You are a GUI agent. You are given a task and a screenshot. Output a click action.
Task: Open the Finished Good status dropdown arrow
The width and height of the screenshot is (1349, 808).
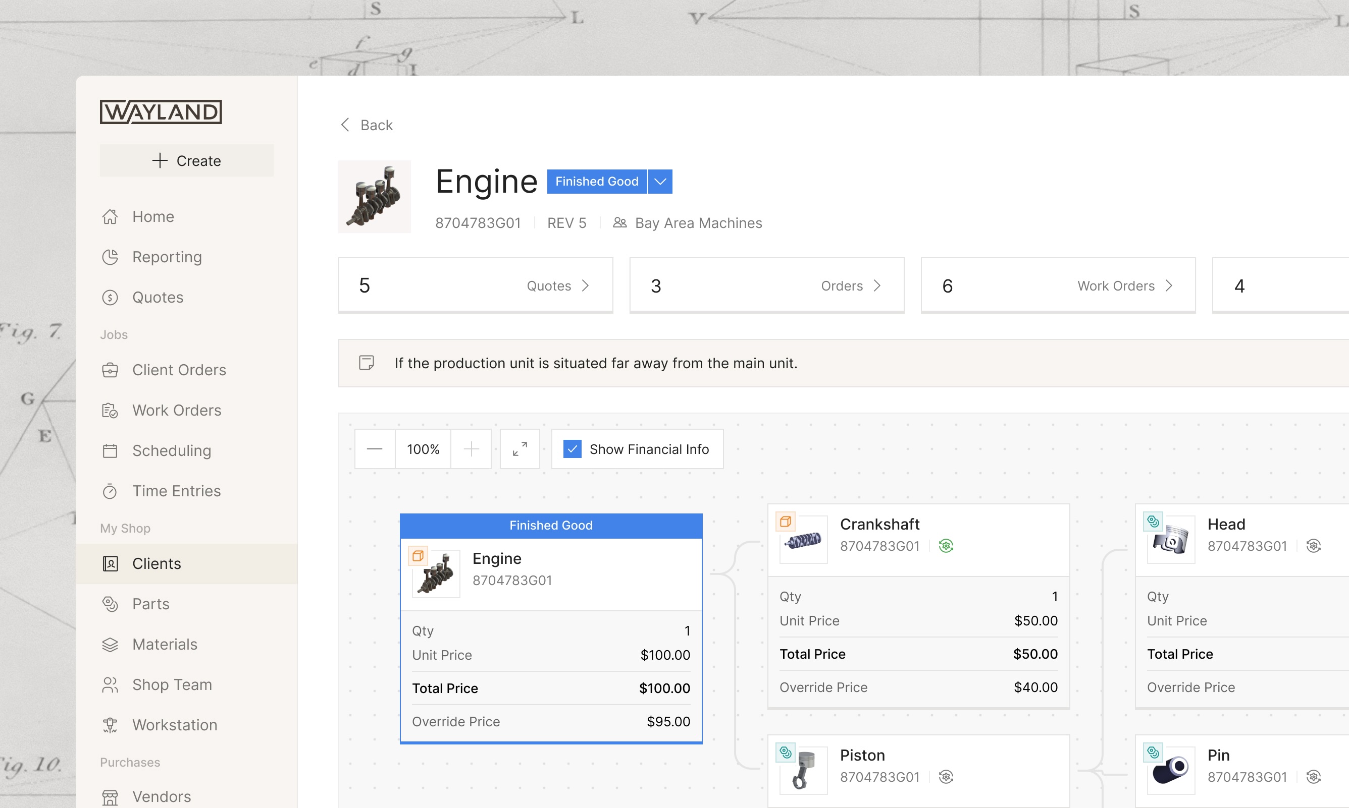[x=660, y=181]
